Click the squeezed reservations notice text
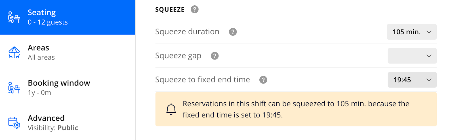This screenshot has height=140, width=454. click(x=296, y=109)
